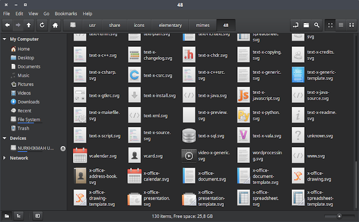This screenshot has width=359, height=222.
Task: Switch to compact view mode
Action: [352, 25]
